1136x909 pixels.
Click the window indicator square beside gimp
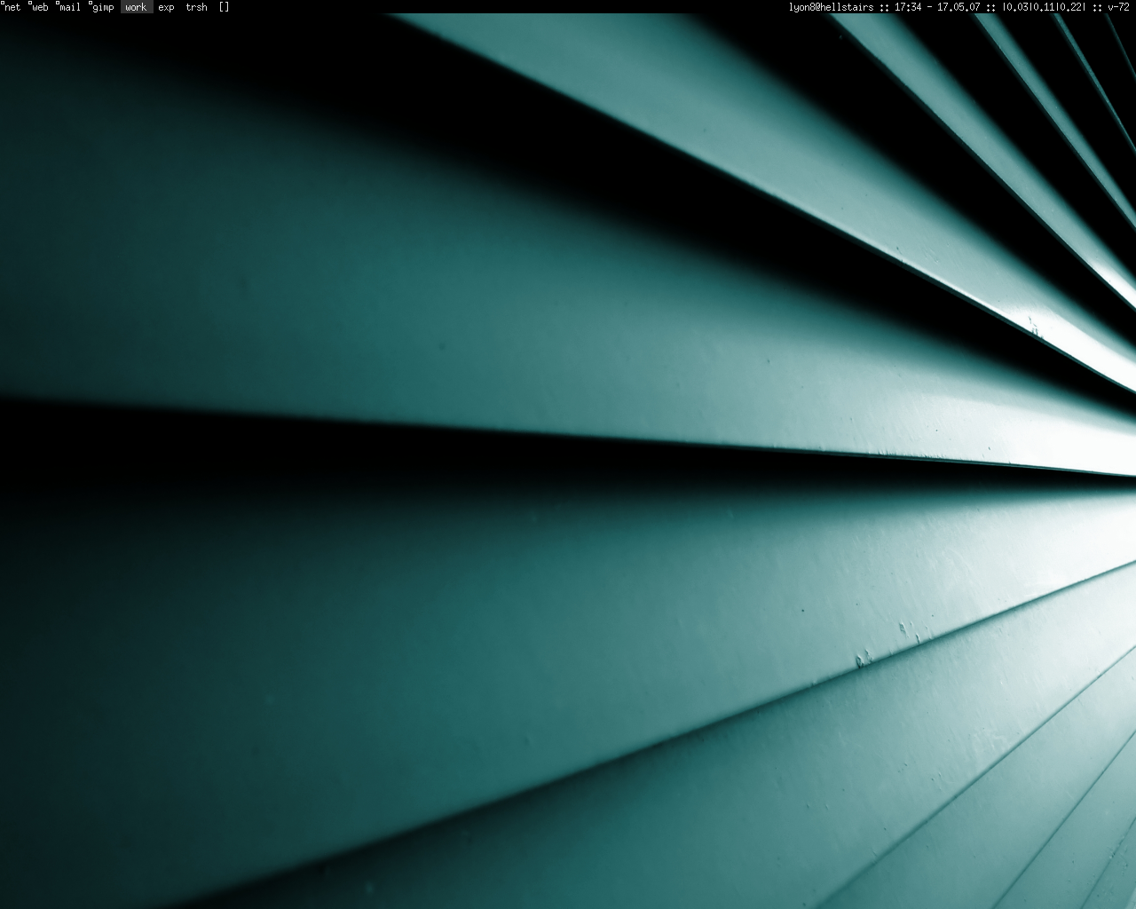pos(90,4)
